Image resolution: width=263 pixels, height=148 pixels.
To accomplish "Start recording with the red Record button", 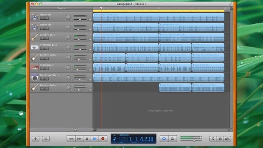I will click(103, 139).
